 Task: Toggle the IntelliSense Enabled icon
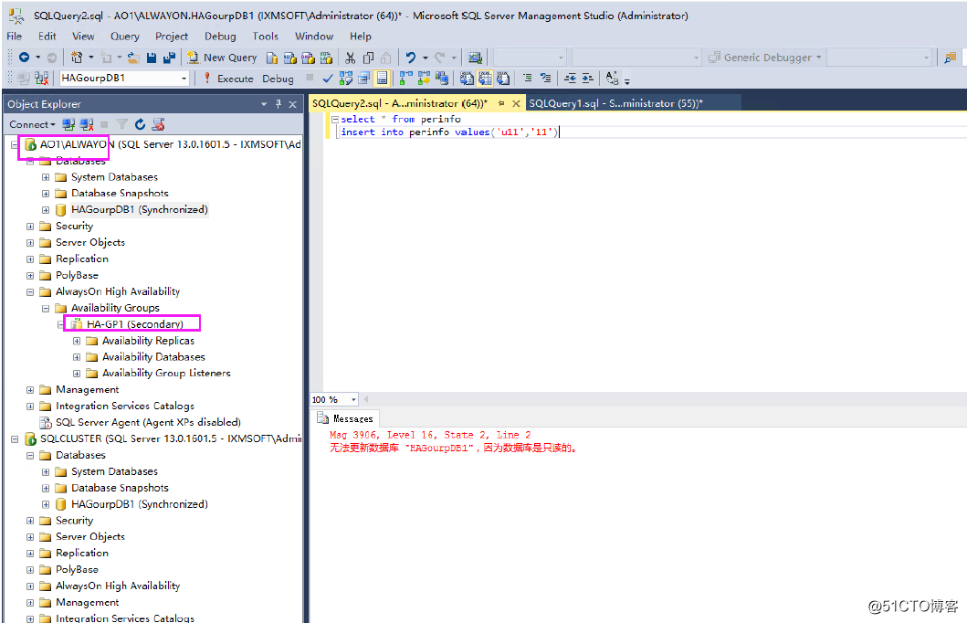[x=383, y=79]
